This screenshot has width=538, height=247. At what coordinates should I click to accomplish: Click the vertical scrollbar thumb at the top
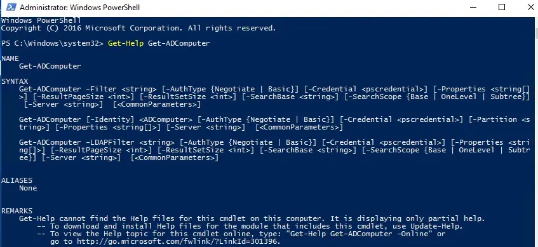coord(536,34)
